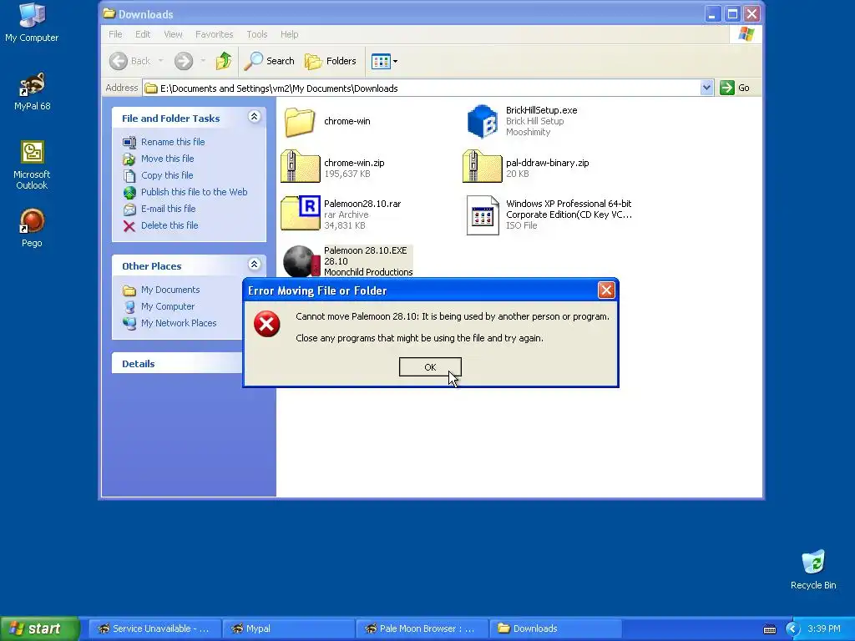Click E-mail this file
The width and height of the screenshot is (855, 641).
point(168,209)
